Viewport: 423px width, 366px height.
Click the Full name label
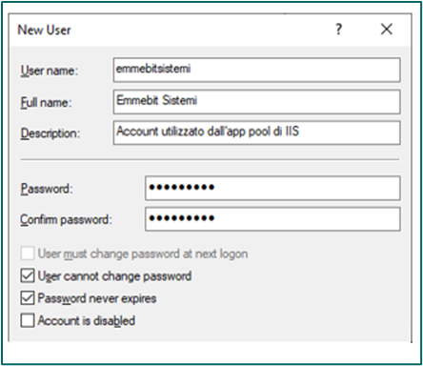pyautogui.click(x=46, y=102)
